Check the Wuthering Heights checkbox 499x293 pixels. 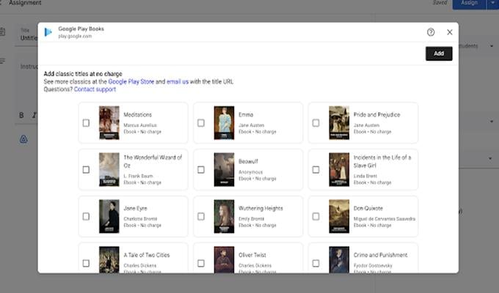pos(201,216)
